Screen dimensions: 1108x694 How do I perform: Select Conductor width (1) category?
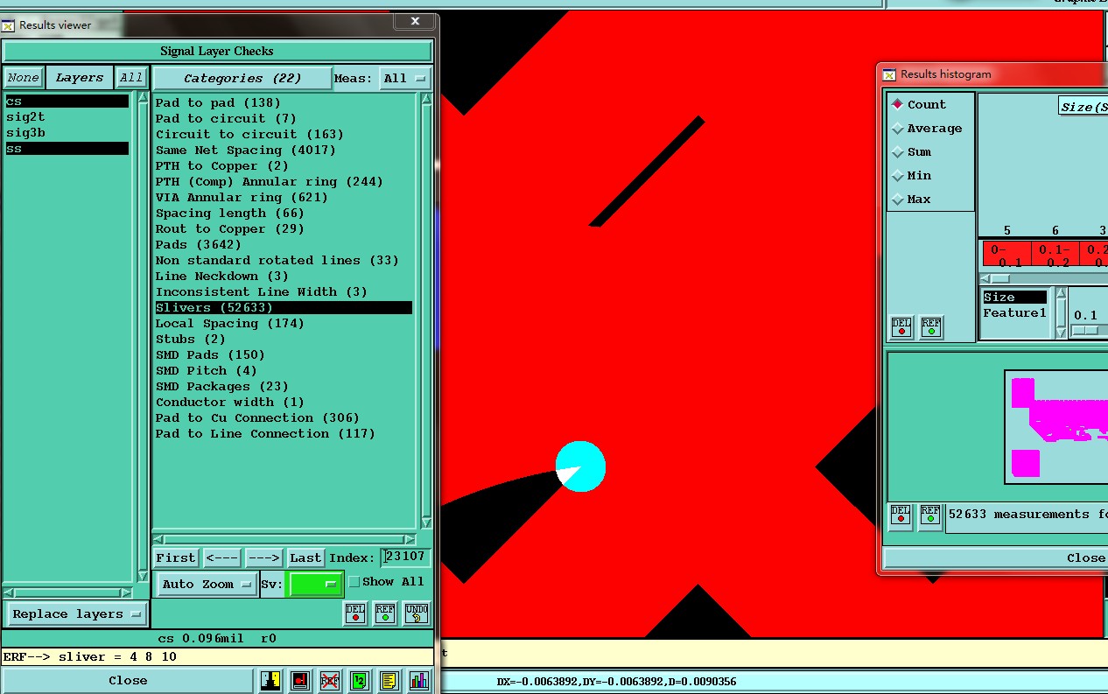click(x=284, y=402)
